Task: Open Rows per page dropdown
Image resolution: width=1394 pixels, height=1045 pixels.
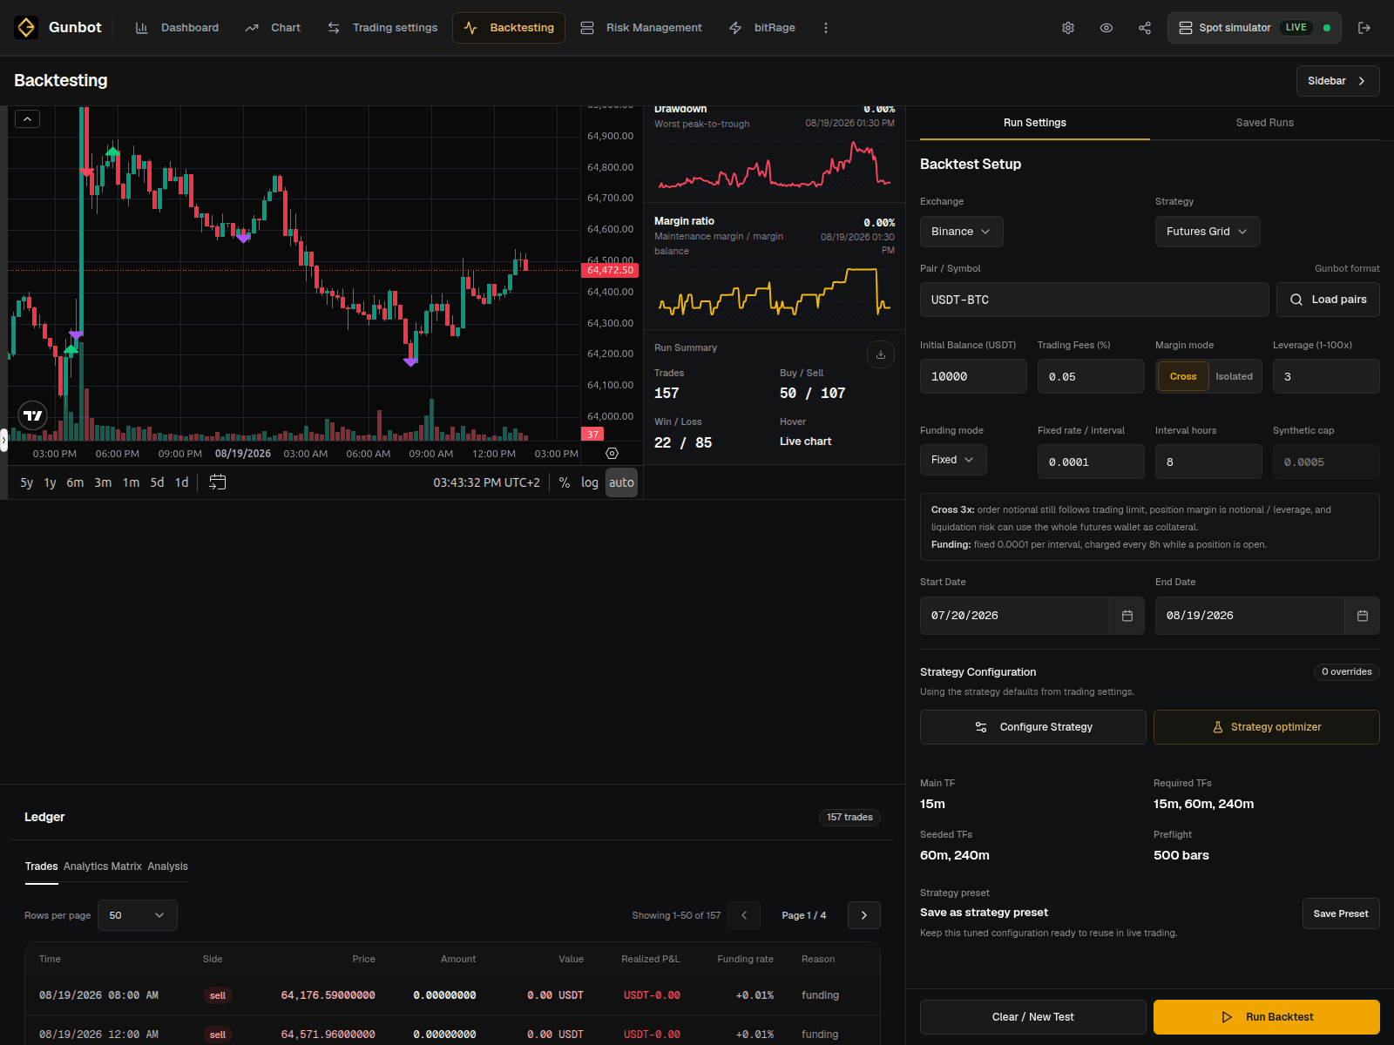Action: click(x=138, y=915)
